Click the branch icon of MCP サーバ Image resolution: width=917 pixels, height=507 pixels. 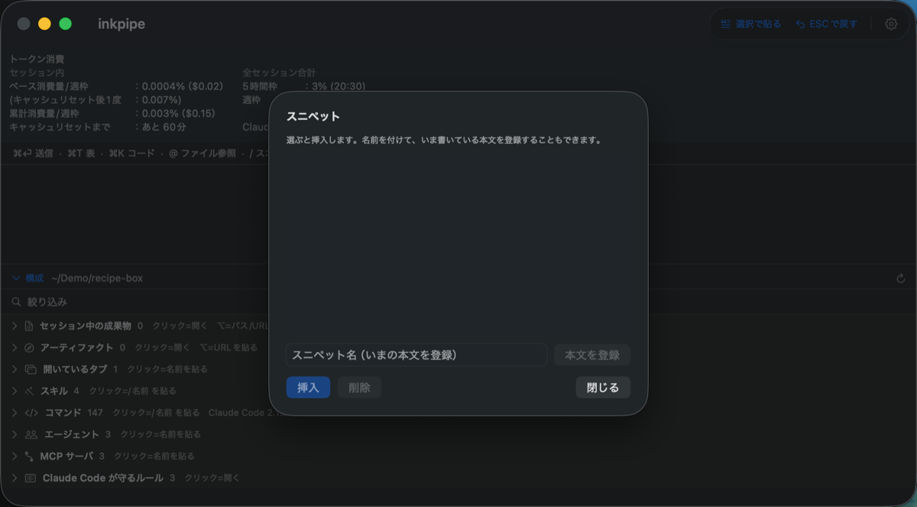[28, 456]
